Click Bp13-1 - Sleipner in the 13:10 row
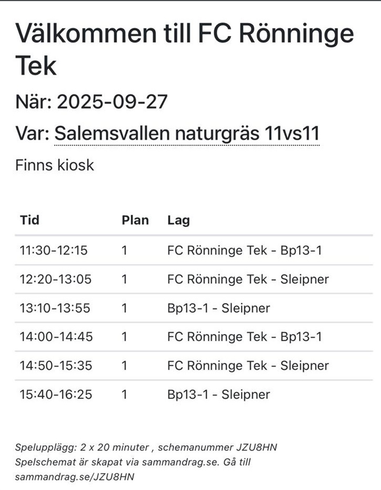The image size is (381, 490). pos(219,309)
